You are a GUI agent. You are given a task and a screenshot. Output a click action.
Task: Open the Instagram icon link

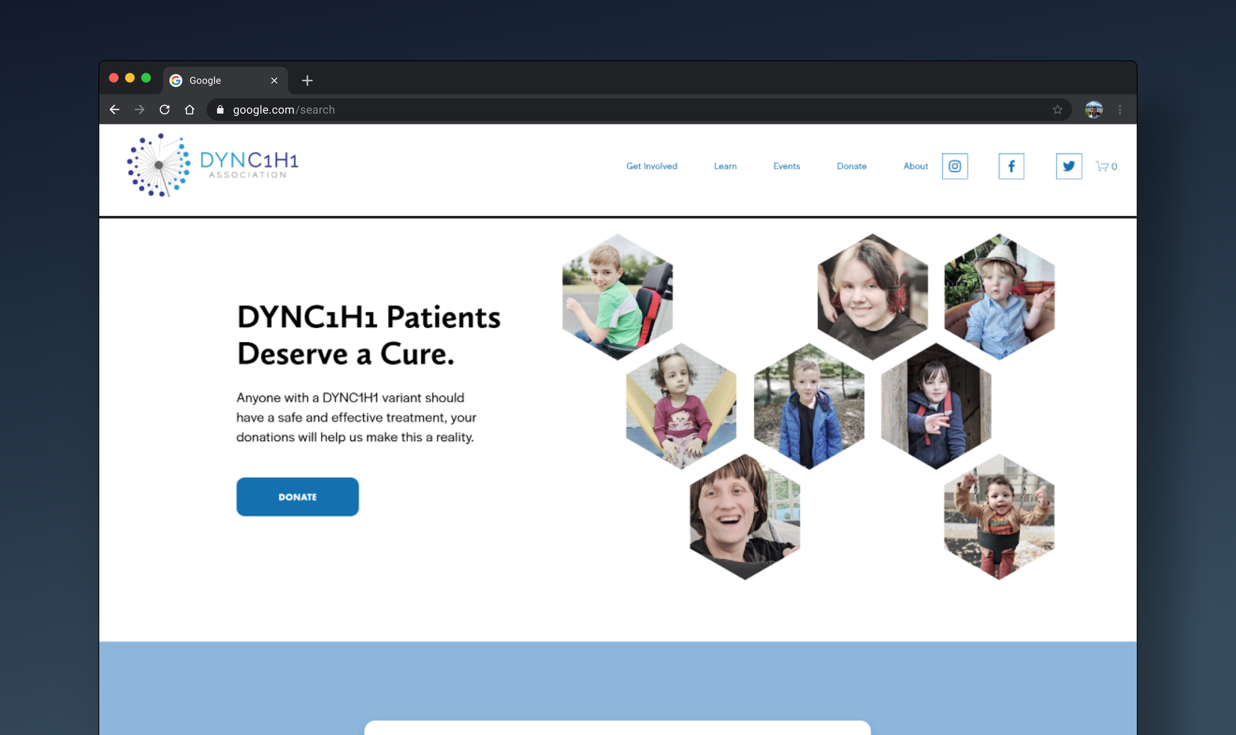coord(955,166)
